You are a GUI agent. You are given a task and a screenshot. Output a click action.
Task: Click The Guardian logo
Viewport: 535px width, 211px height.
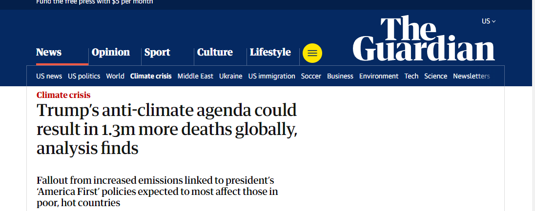423,39
